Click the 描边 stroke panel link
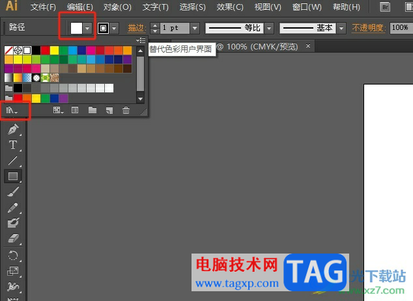The height and width of the screenshot is (301, 413). point(137,28)
